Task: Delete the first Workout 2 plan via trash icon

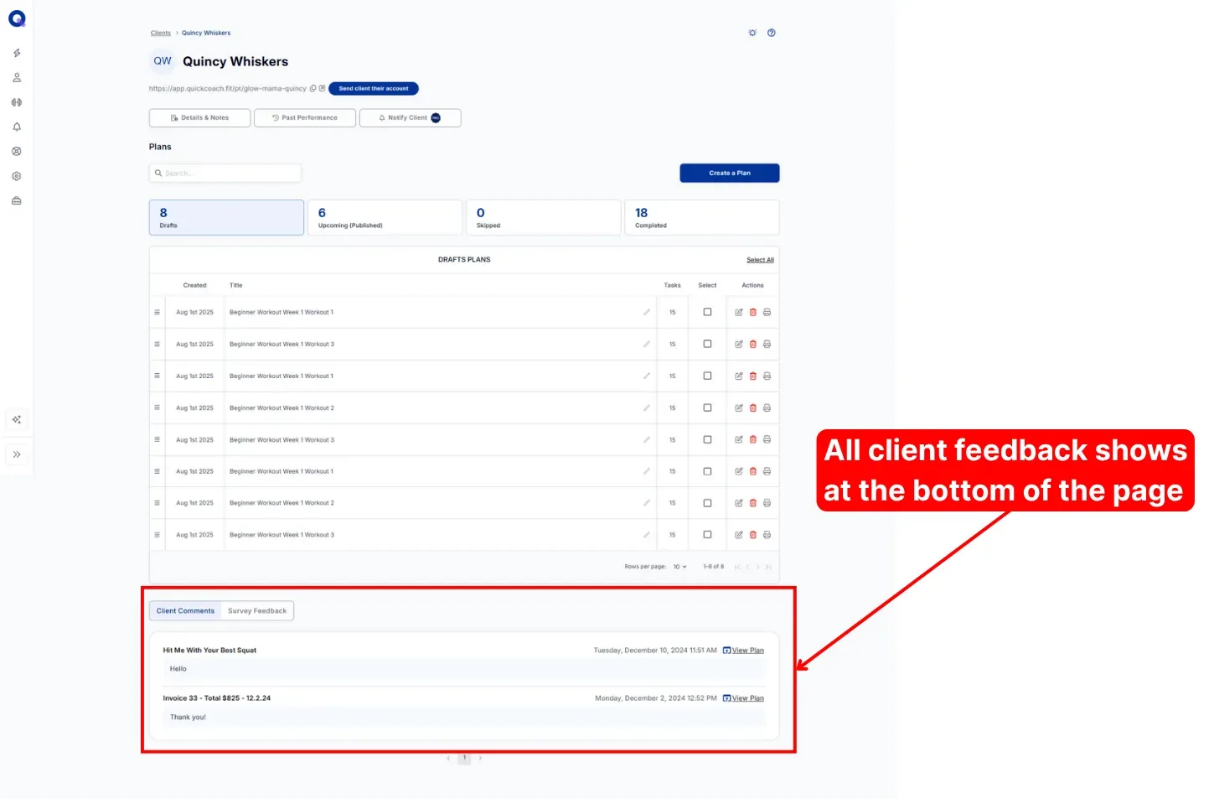Action: point(753,408)
